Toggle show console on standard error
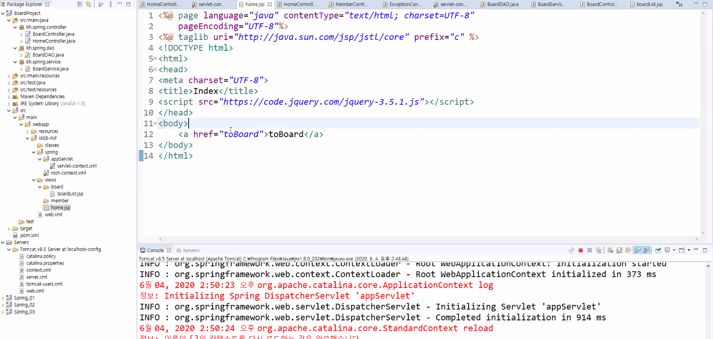The image size is (713, 339). click(646, 250)
